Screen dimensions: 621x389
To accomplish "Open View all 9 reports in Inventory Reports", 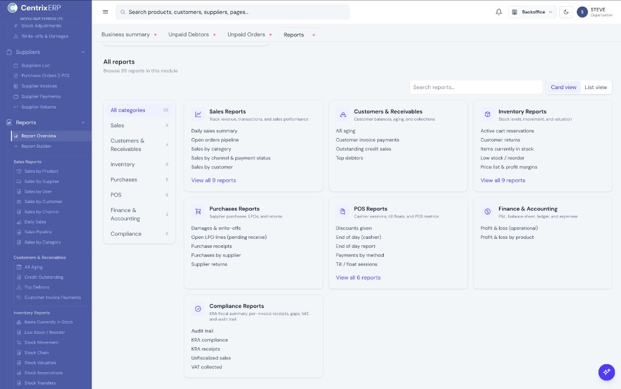I will point(503,181).
